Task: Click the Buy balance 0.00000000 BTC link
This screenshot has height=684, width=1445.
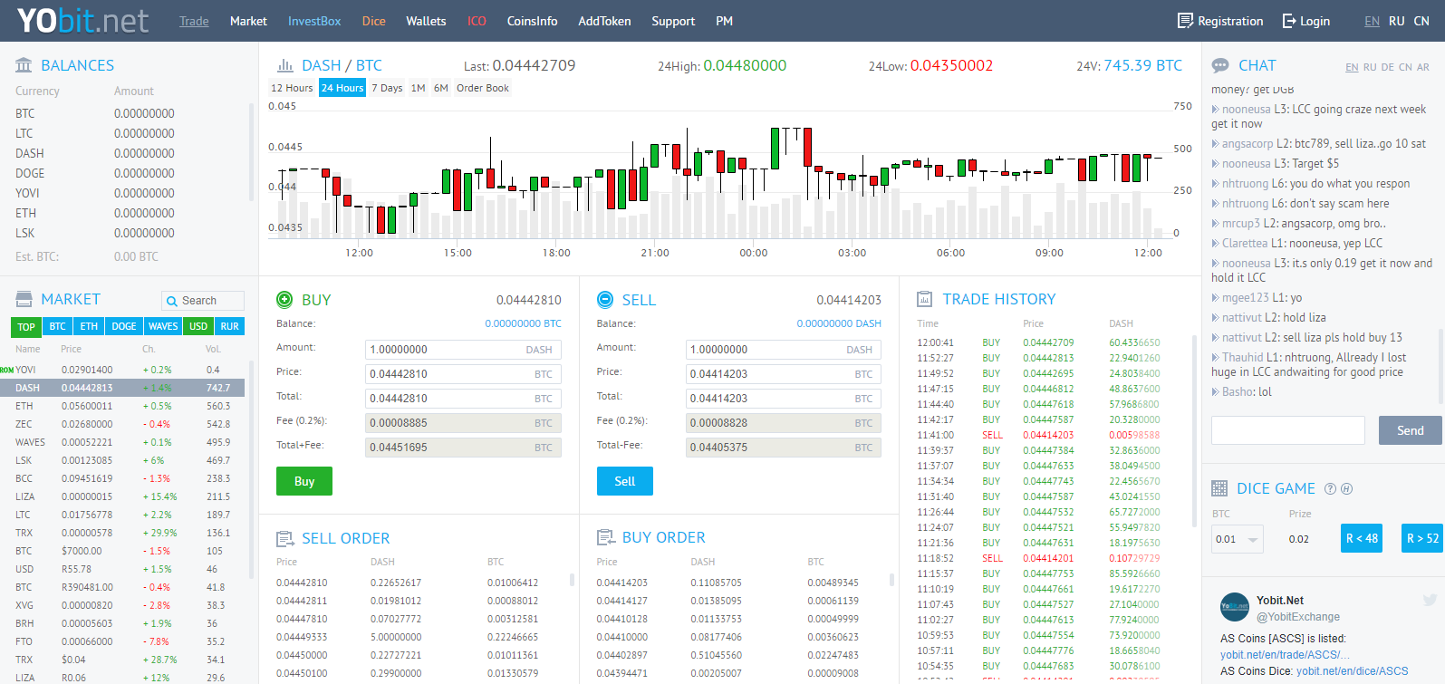Action: coord(523,323)
